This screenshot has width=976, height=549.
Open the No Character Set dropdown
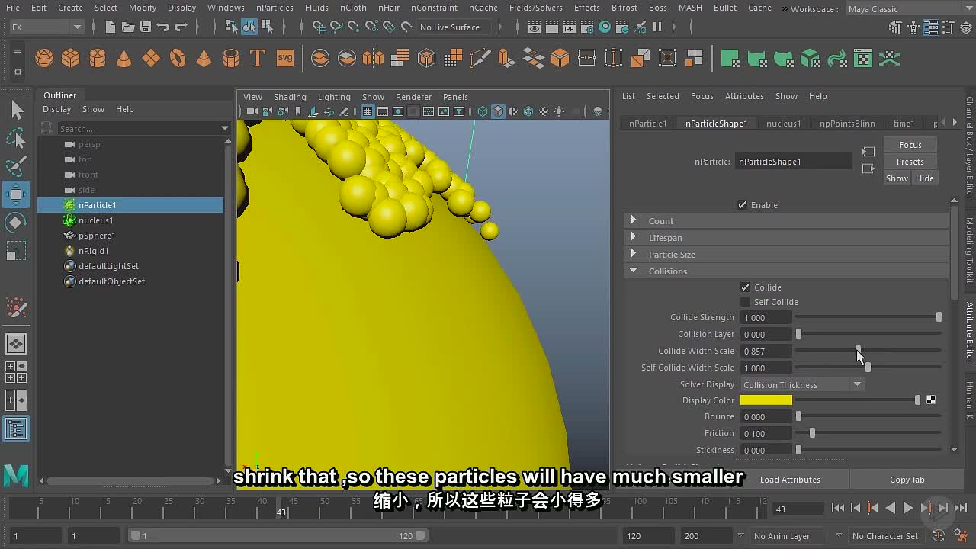tap(884, 535)
